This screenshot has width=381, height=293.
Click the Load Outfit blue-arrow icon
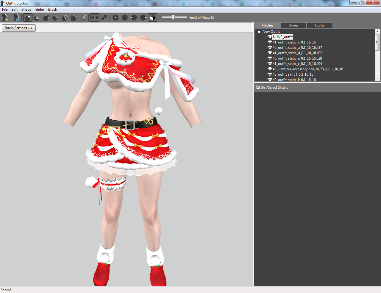pyautogui.click(x=16, y=18)
